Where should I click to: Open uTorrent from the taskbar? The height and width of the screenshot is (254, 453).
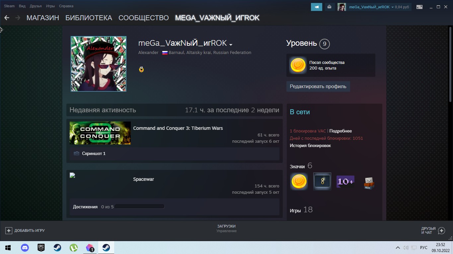(x=73, y=248)
